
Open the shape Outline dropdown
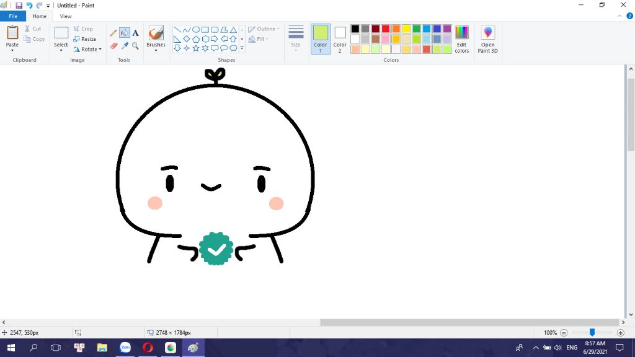click(264, 29)
